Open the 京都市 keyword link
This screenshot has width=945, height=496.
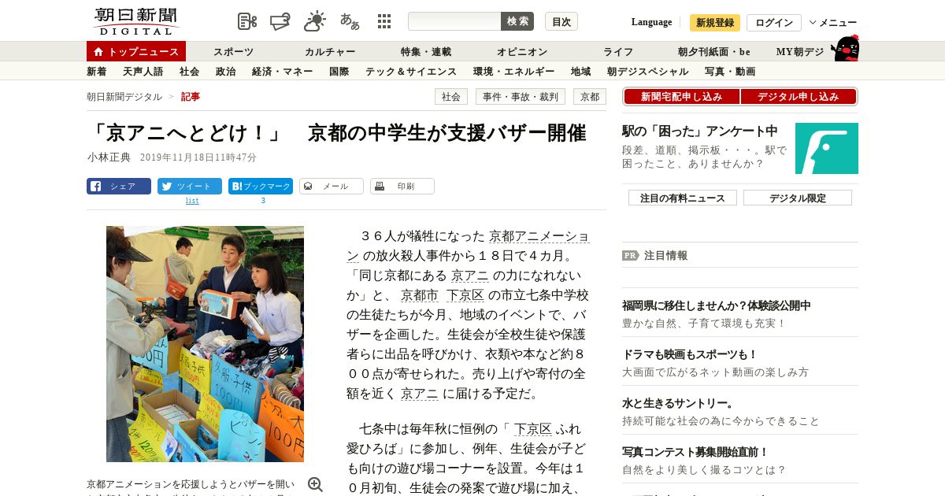(420, 295)
